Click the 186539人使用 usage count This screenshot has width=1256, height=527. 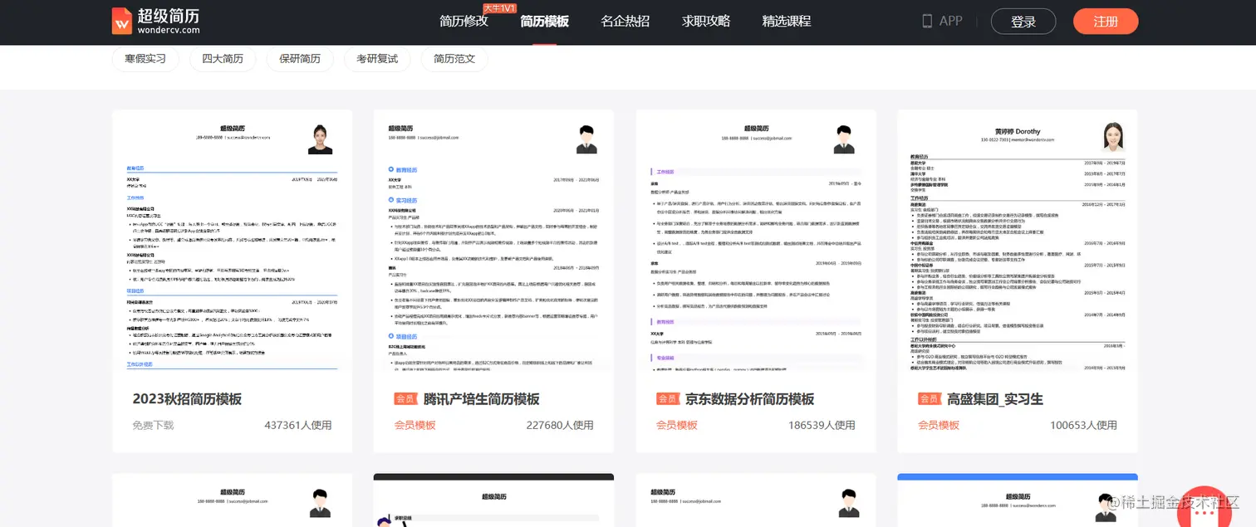pyautogui.click(x=822, y=425)
